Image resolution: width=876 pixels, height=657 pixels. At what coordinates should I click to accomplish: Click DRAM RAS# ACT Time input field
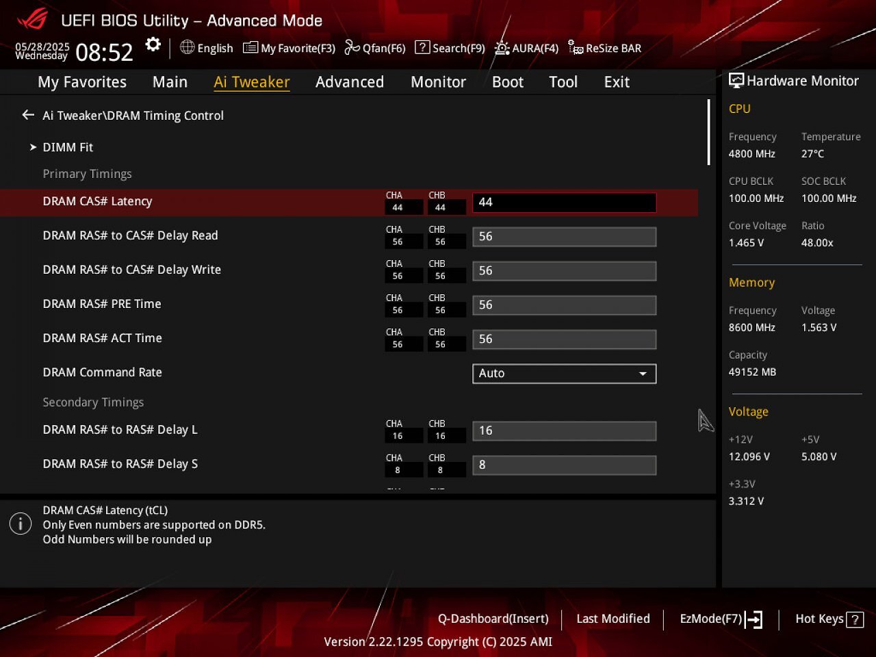[x=564, y=339]
